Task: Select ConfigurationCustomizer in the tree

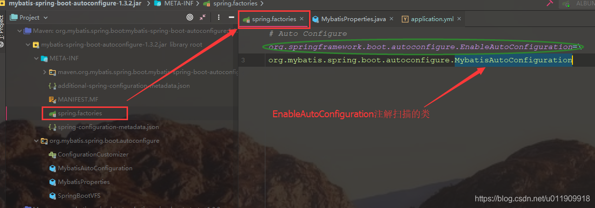Action: click(93, 155)
